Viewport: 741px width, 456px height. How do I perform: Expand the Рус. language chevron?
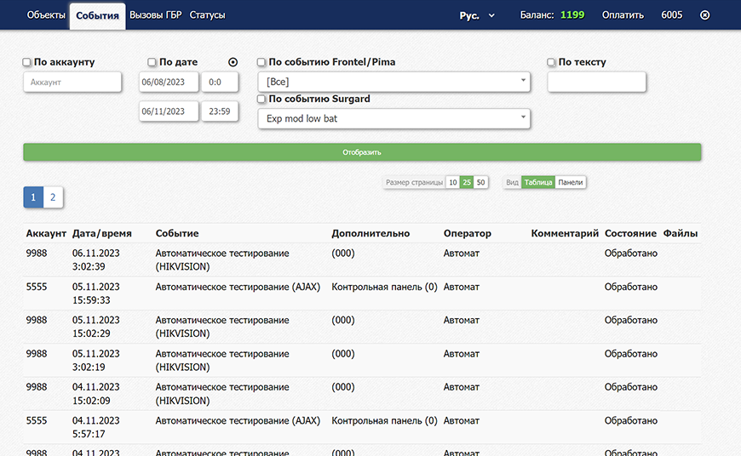click(491, 15)
